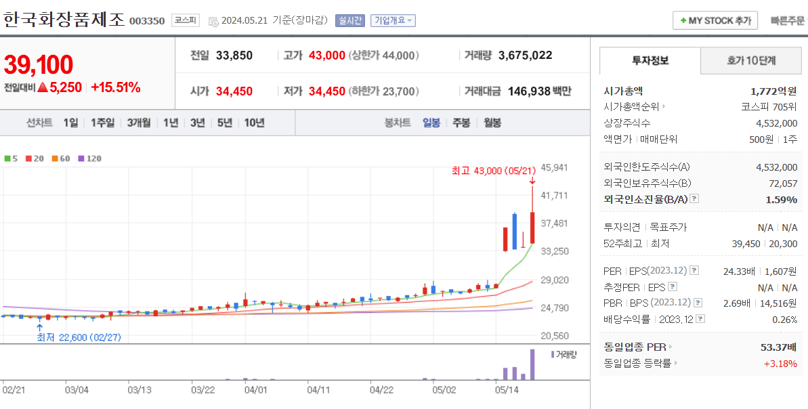Open 외국인소진율 help question mark icon

(x=694, y=198)
